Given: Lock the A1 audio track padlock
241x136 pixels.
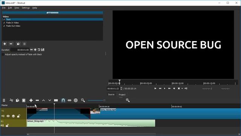Looking at the screenshot, I should pos(7,125).
